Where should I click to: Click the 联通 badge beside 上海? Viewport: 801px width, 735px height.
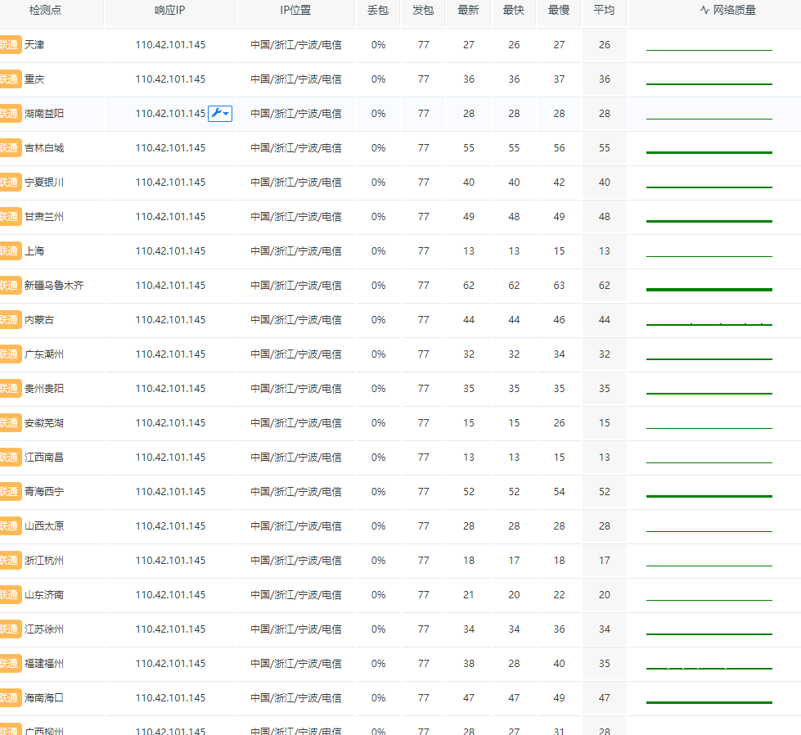tap(10, 251)
